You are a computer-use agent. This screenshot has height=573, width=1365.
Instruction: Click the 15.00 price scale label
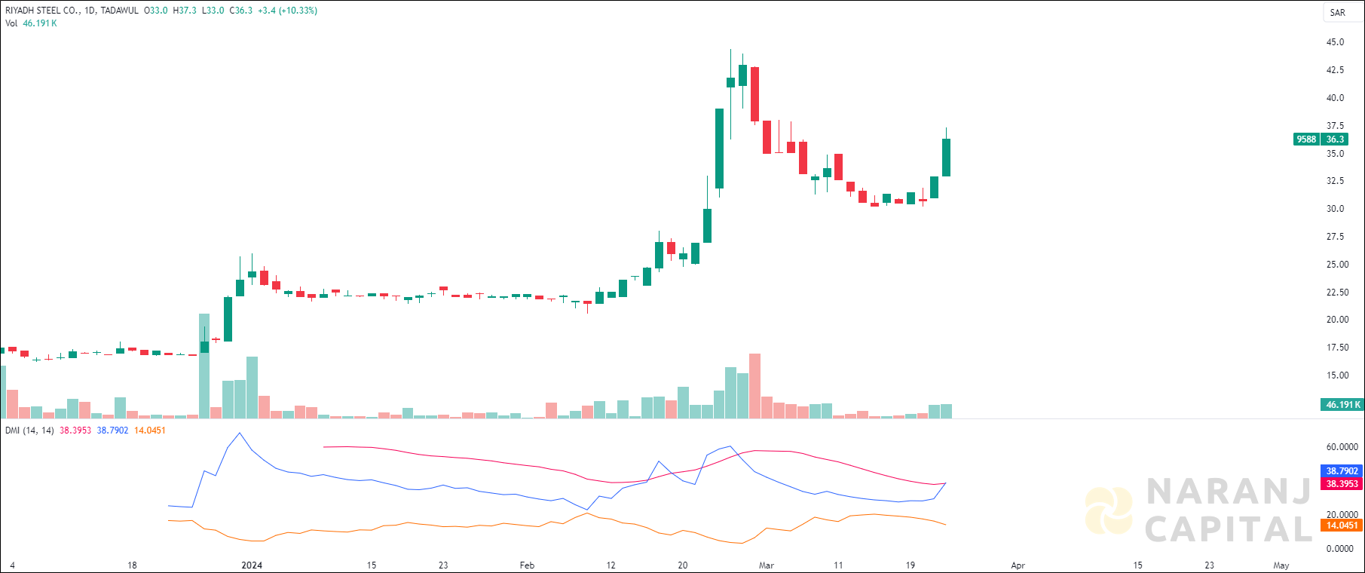pyautogui.click(x=1338, y=375)
